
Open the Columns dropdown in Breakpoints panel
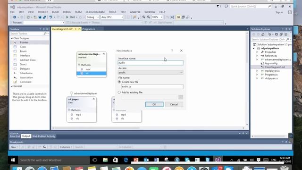pos(66,147)
